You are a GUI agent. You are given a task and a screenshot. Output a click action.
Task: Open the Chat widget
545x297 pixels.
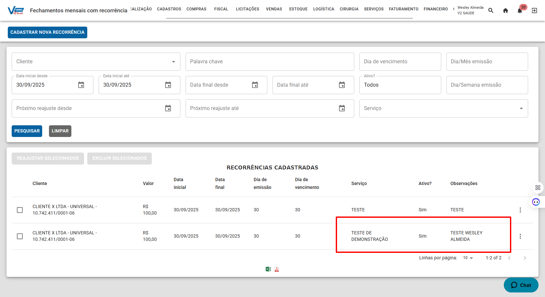pos(521,285)
